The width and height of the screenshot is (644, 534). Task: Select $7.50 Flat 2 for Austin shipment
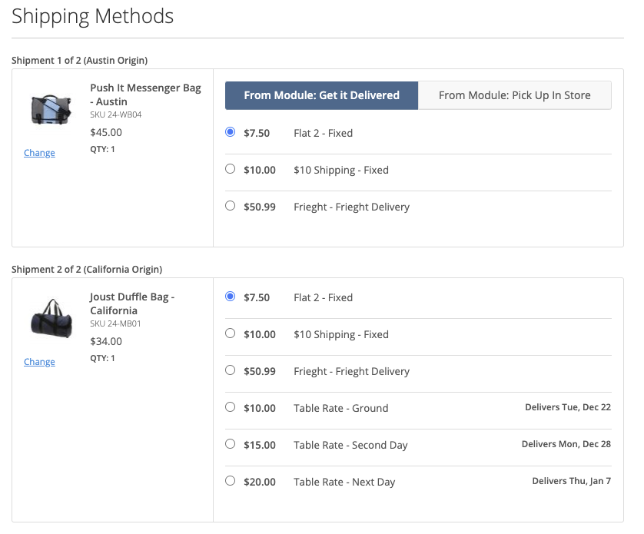pyautogui.click(x=231, y=132)
